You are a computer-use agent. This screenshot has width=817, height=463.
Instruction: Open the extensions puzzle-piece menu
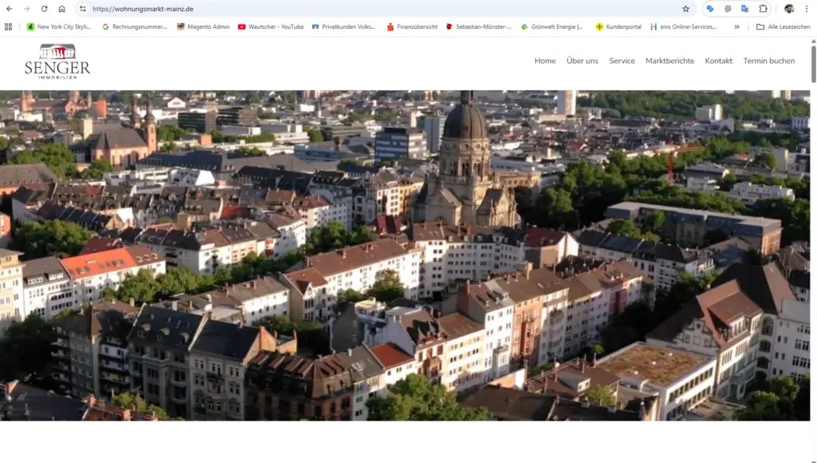(763, 9)
